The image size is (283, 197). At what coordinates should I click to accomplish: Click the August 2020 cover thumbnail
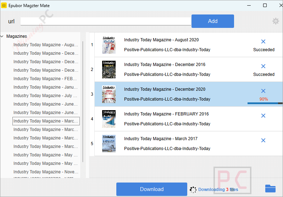[109, 45]
